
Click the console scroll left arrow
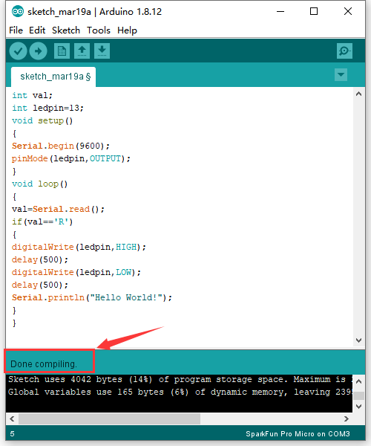coord(12,419)
